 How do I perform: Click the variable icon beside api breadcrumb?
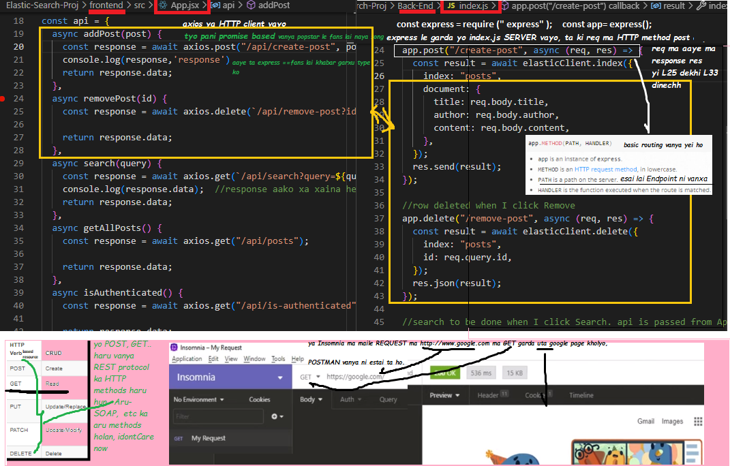click(x=215, y=5)
